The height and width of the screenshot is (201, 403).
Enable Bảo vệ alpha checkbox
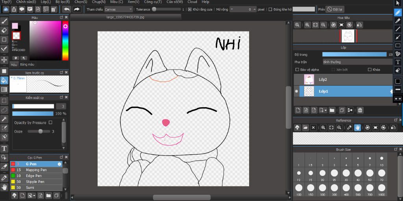[298, 69]
